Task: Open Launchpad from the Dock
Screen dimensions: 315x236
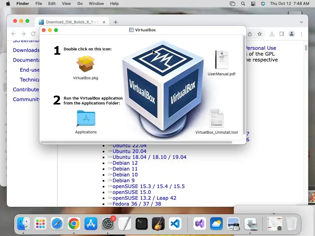Action: 40,223
